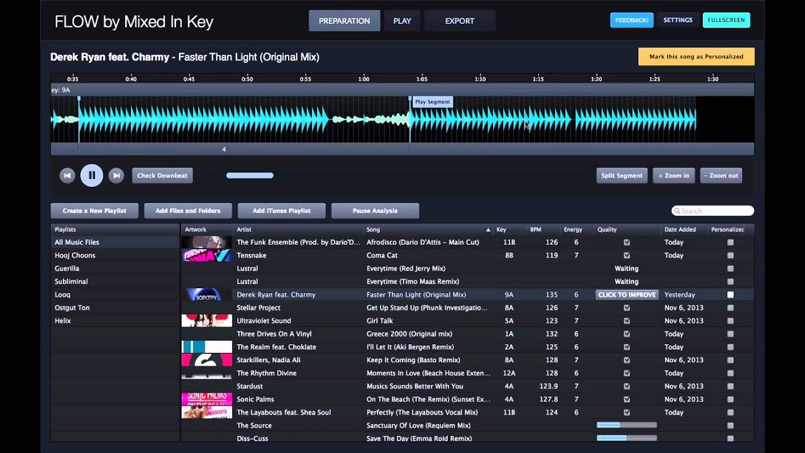This screenshot has width=805, height=453.
Task: Open the Helix playlist
Action: pos(115,321)
